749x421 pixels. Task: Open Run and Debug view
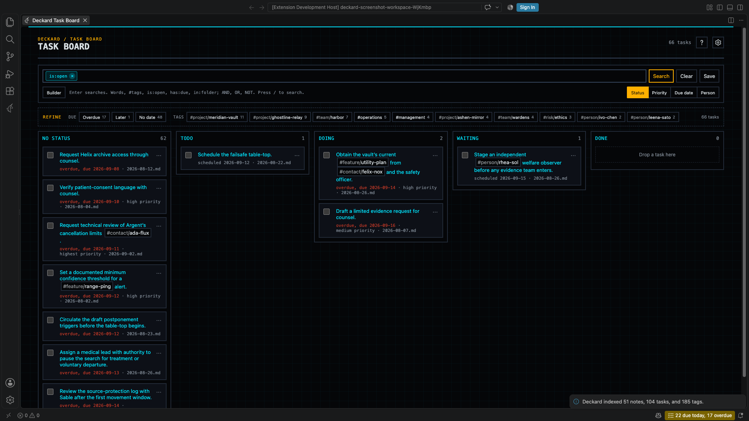(10, 74)
